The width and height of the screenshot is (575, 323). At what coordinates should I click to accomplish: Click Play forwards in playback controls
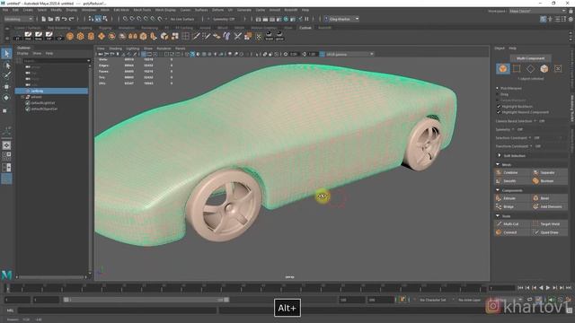click(x=548, y=288)
